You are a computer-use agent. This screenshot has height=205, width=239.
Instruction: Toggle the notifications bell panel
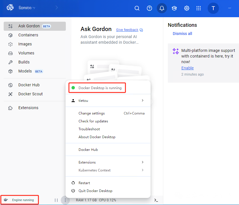point(162,8)
